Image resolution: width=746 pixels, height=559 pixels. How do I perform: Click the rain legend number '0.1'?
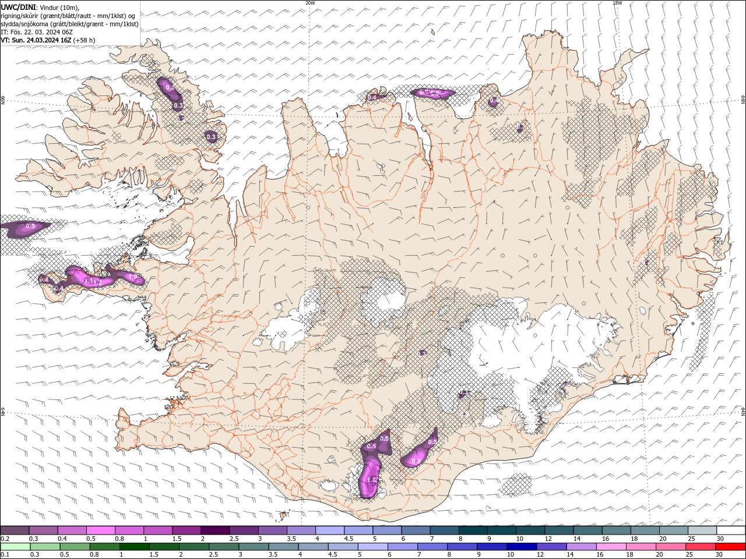coord(5,555)
